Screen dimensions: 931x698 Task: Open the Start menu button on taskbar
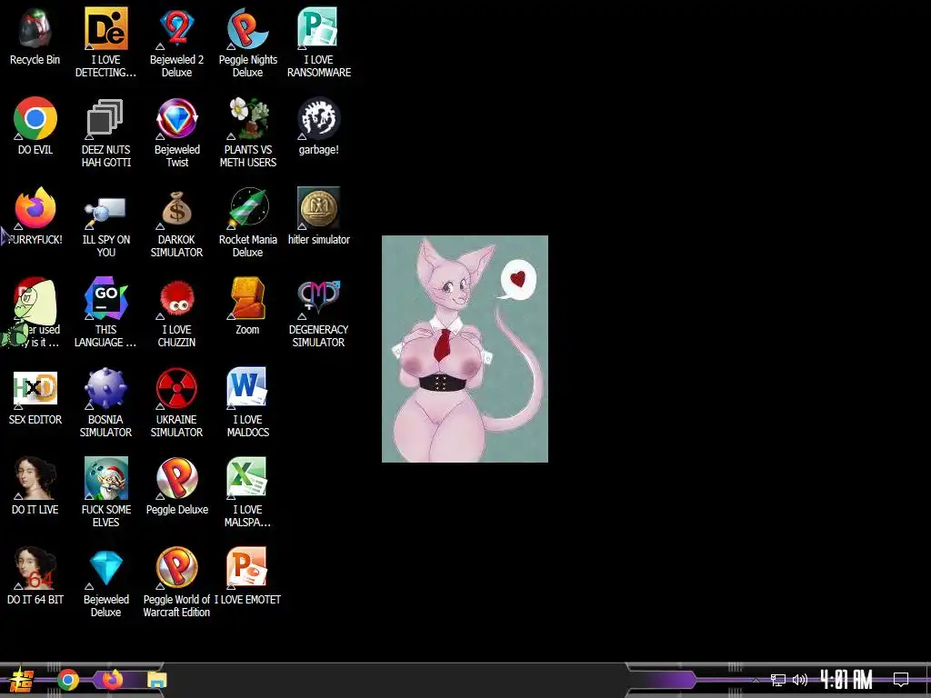coord(22,680)
